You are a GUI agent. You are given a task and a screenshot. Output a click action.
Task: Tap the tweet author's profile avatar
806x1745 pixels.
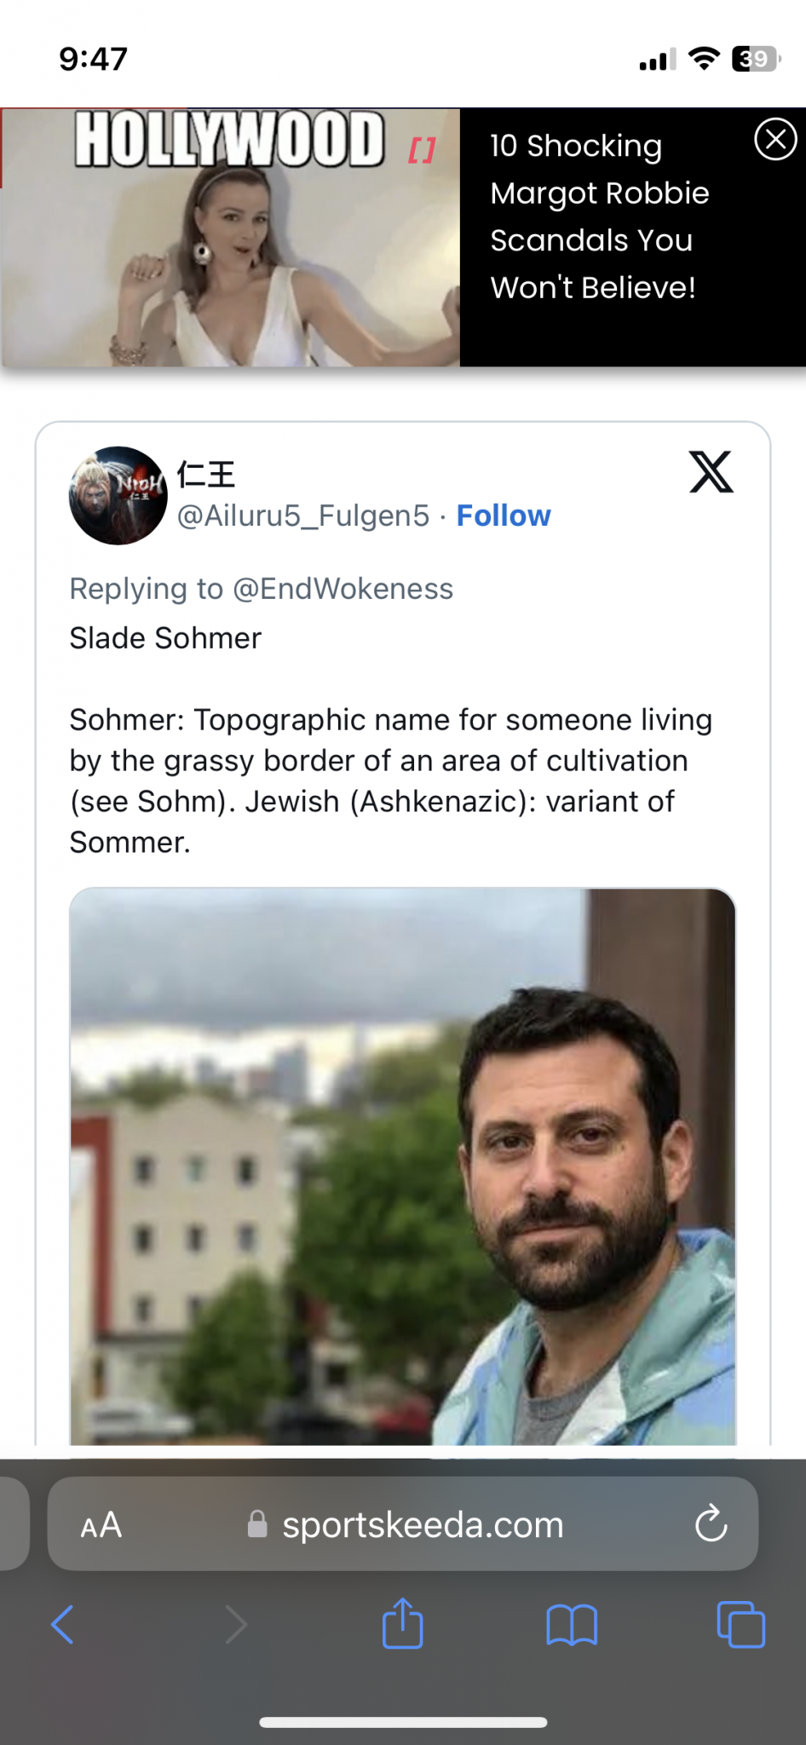click(118, 495)
